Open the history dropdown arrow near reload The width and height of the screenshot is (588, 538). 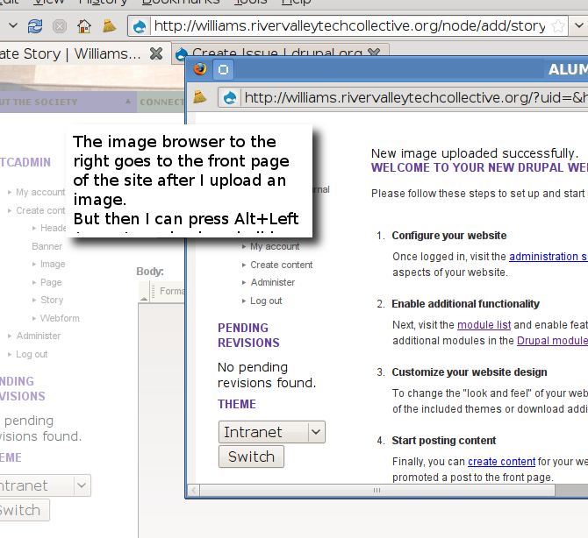[x=13, y=25]
